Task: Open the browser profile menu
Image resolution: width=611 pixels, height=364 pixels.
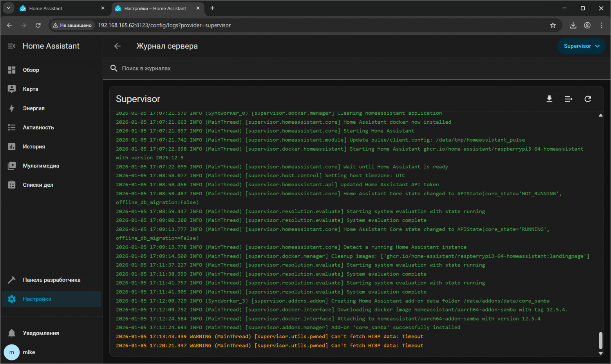Action: (587, 25)
